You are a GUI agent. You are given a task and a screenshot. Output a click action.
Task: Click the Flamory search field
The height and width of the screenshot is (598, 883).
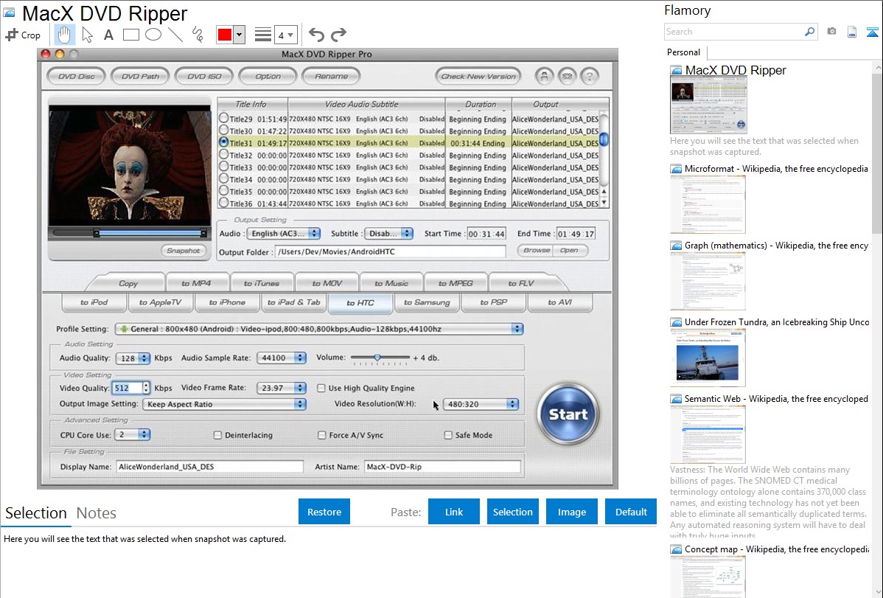(733, 32)
